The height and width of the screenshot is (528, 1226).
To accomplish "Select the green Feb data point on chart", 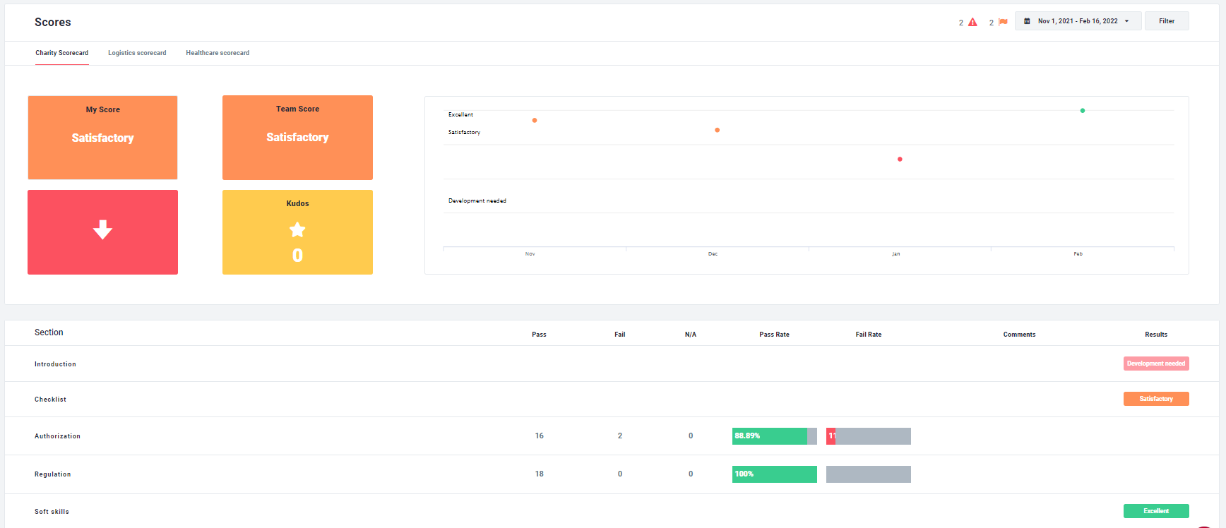I will 1082,111.
